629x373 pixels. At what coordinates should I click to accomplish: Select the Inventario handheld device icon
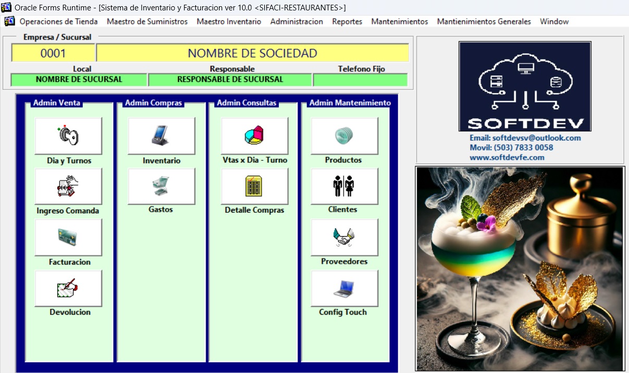pyautogui.click(x=161, y=136)
